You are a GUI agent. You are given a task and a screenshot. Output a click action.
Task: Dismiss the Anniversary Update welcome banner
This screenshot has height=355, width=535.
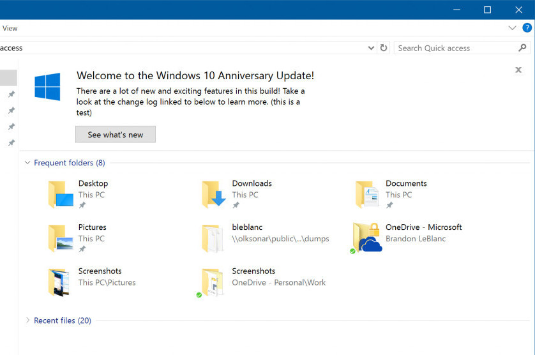click(x=518, y=70)
